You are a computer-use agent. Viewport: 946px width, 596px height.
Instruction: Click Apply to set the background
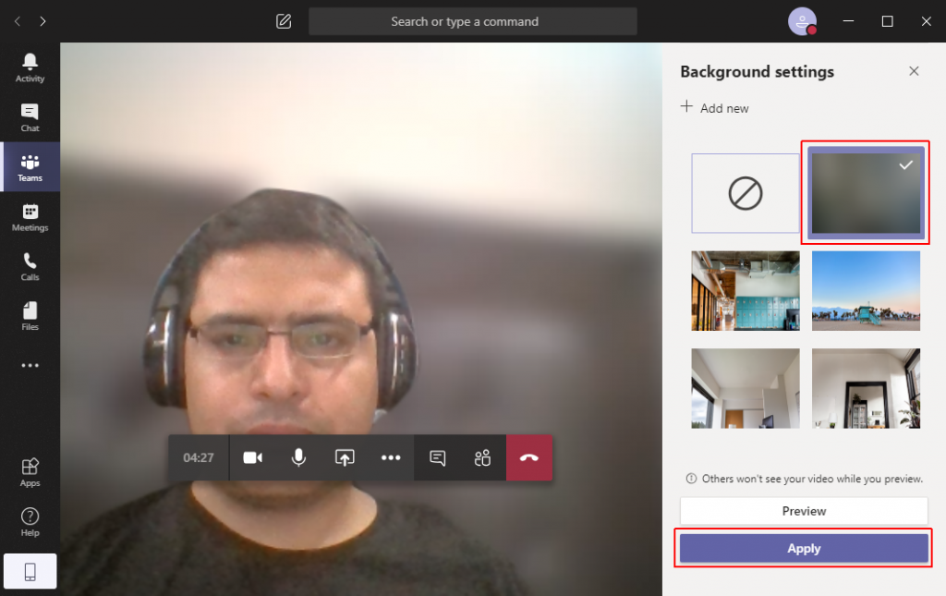click(803, 548)
